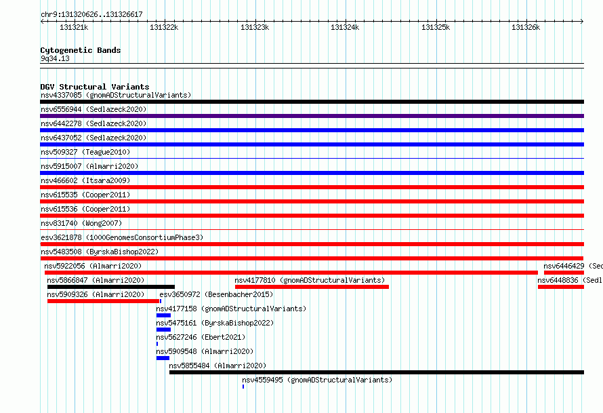Open the nsv6437052 Sedlazeck2020 variant label

(x=93, y=138)
